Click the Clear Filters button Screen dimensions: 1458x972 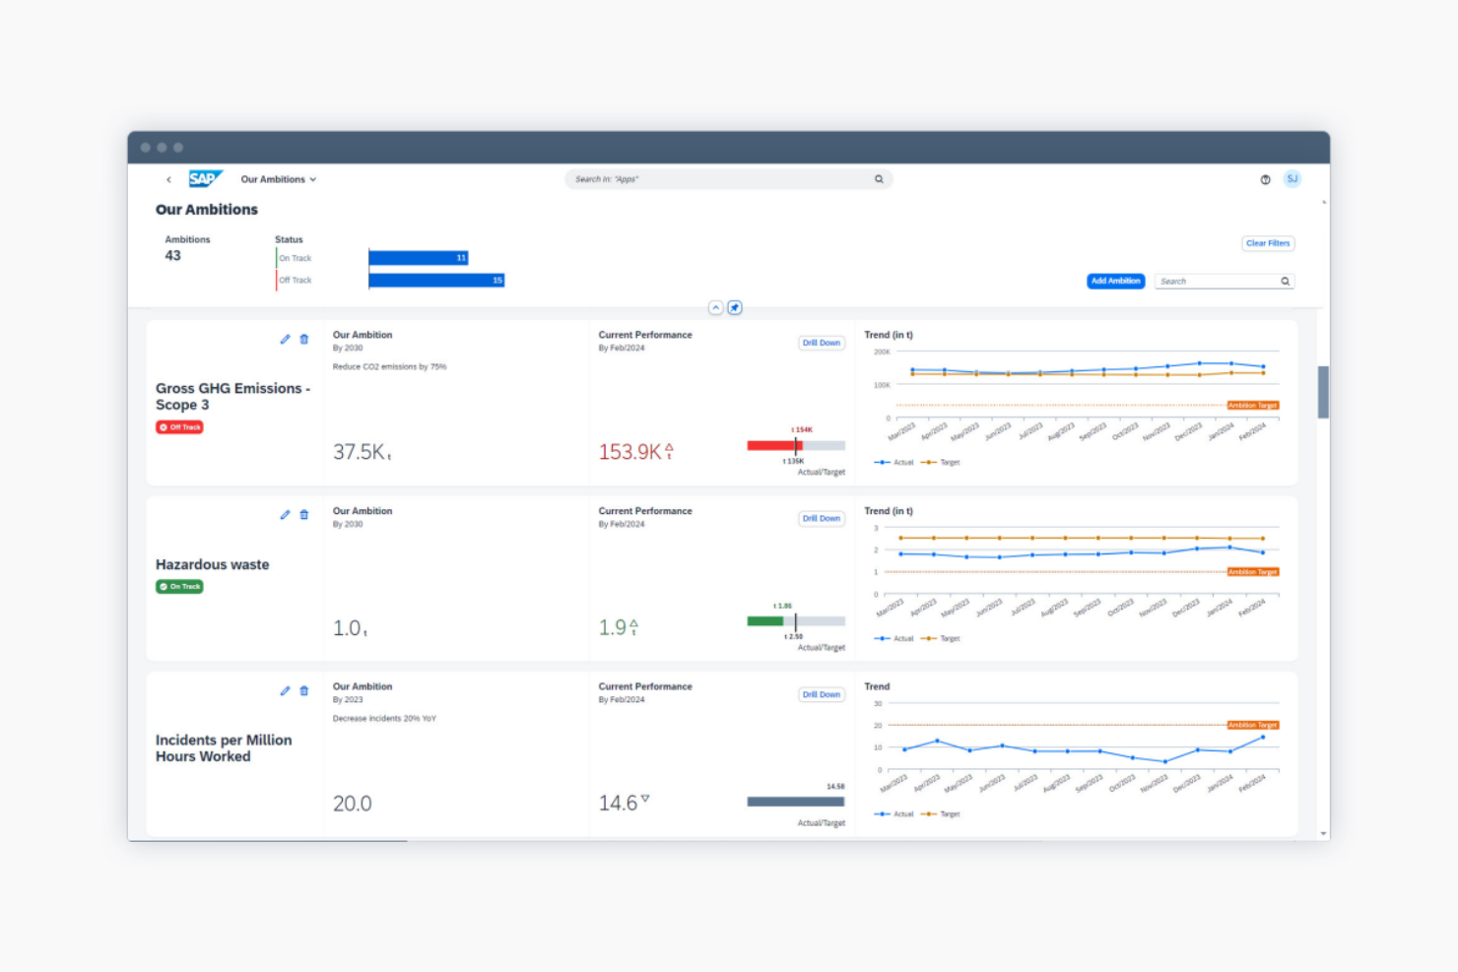1268,243
